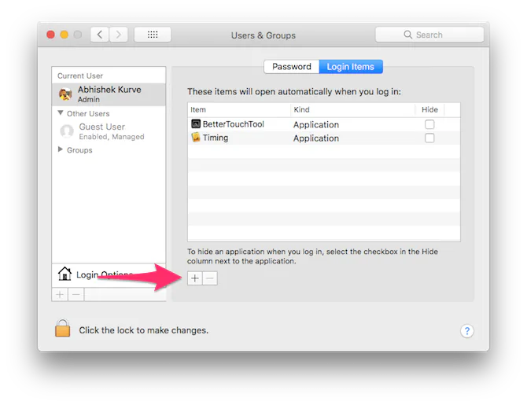Viewport: 527px width, 405px height.
Task: Select Abhishek Kurve user row
Action: click(x=109, y=94)
